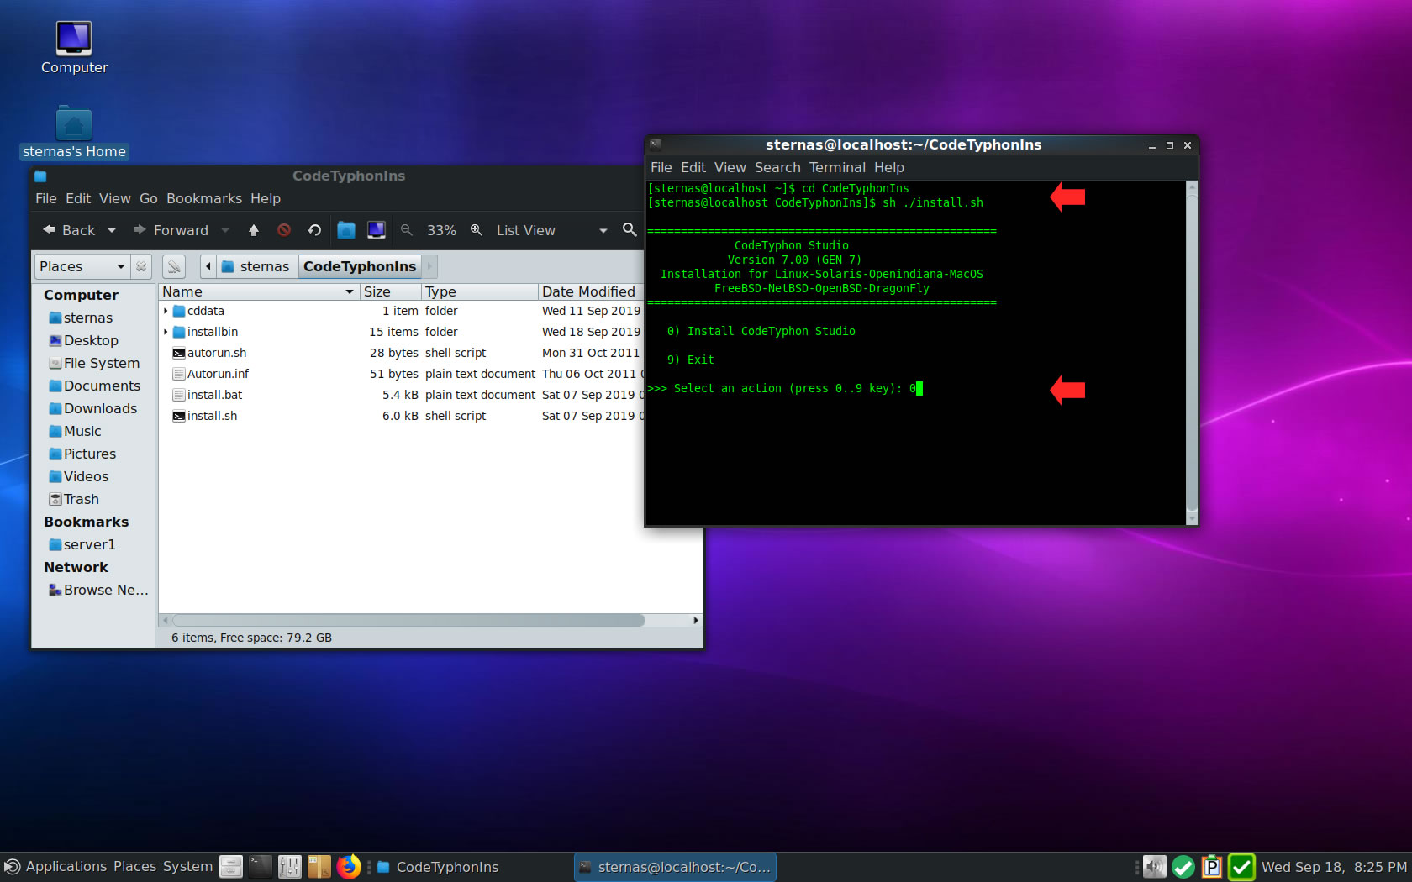Click the green square checkmark tray icon

1241,867
